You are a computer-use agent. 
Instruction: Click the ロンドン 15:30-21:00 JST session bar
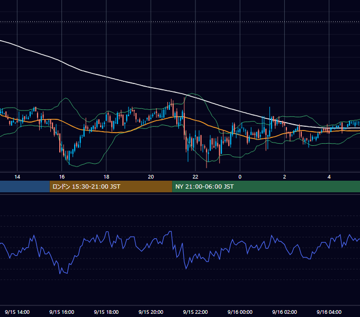click(x=111, y=187)
